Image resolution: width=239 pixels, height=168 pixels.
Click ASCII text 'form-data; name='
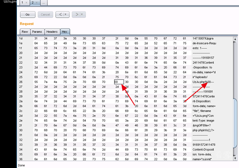coord(204,106)
